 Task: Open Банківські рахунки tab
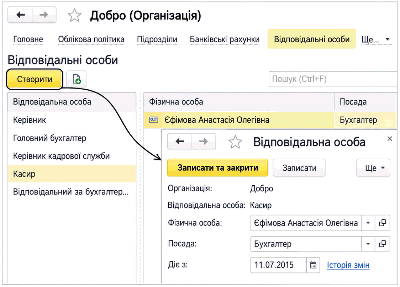pyautogui.click(x=225, y=39)
